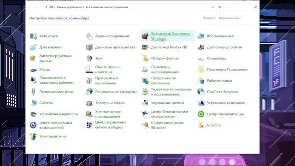Screen dimensions: 295x166
Task: Open the Параметры Проводника icon
Action: point(201,70)
